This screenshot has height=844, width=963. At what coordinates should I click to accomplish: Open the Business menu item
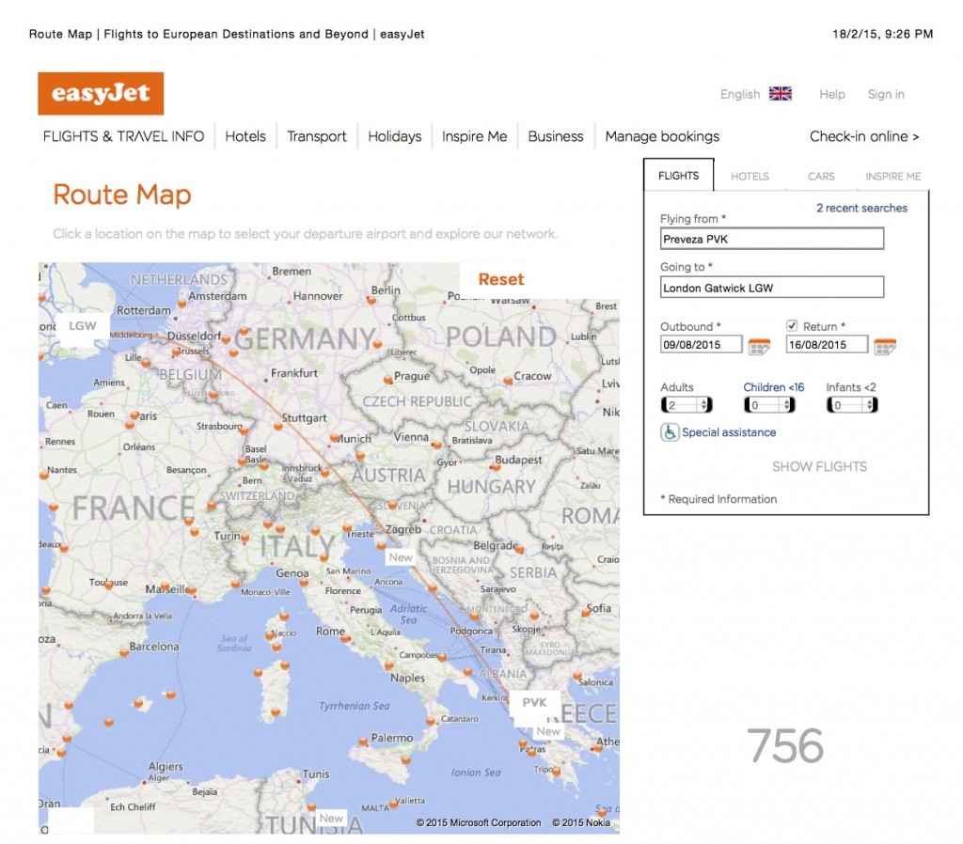pos(555,136)
